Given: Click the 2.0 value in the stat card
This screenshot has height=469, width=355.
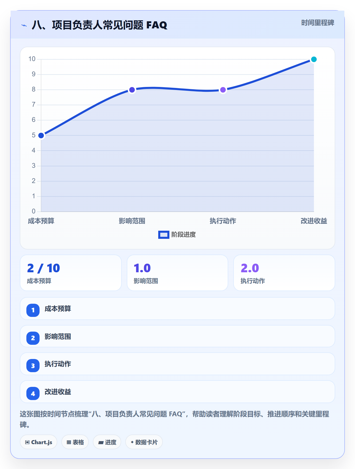Looking at the screenshot, I should click(x=250, y=268).
